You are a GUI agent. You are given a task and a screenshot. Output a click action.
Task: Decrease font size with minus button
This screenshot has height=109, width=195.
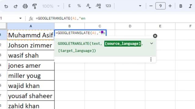151,6
